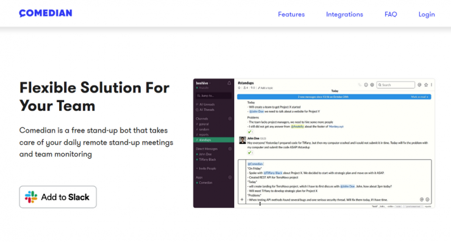The width and height of the screenshot is (451, 242).
Task: Click the @Comedian mention in message box
Action: [x=255, y=164]
